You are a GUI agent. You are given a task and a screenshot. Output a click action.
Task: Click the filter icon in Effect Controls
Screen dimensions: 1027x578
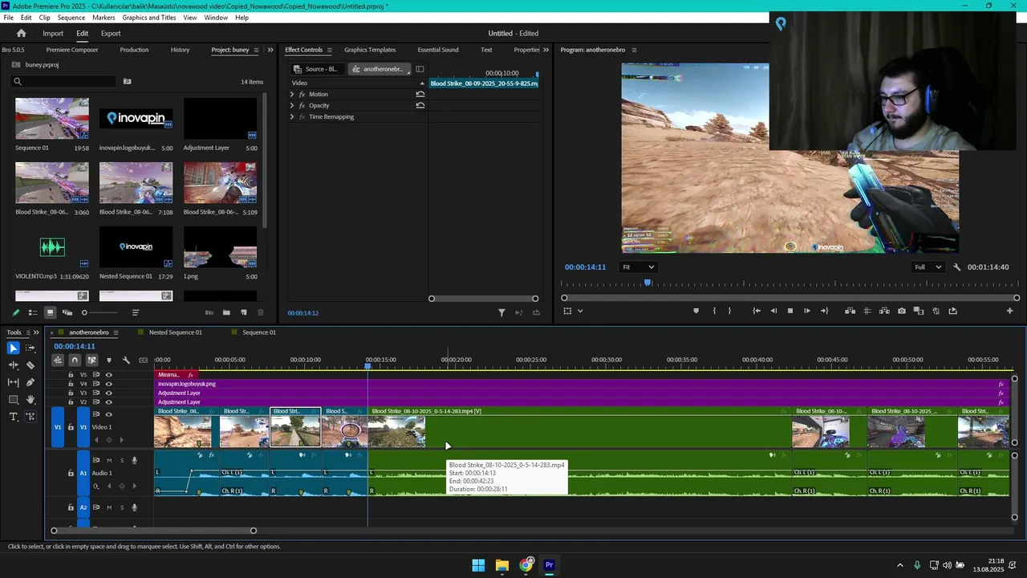[x=501, y=312]
